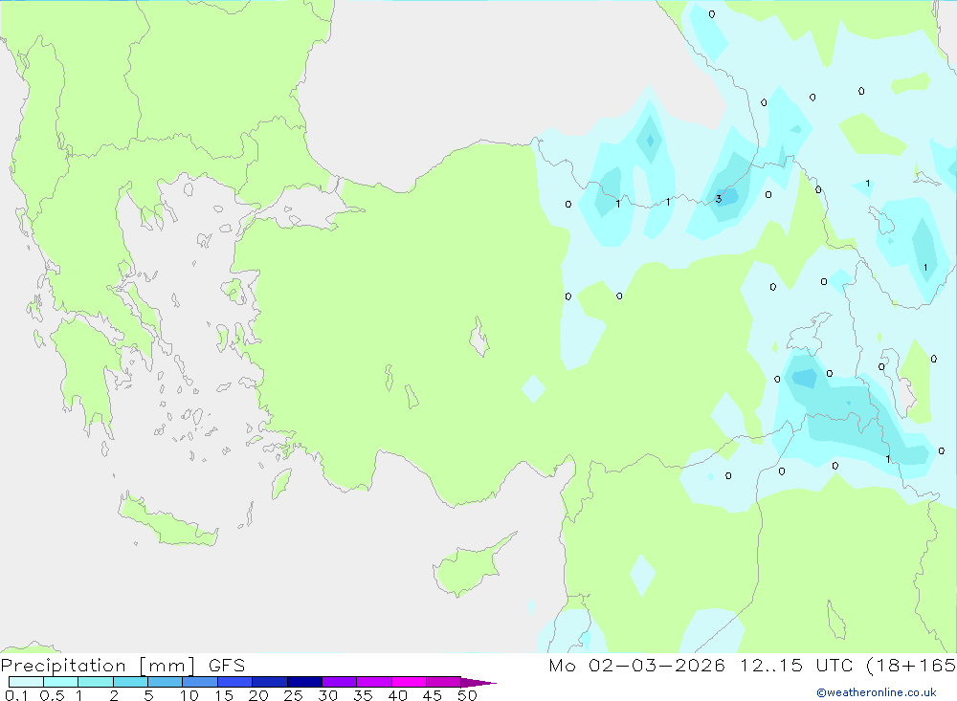Screen dimensions: 957x701
Task: Select the 30–35 mm purple legend swatch
Action: pyautogui.click(x=340, y=682)
